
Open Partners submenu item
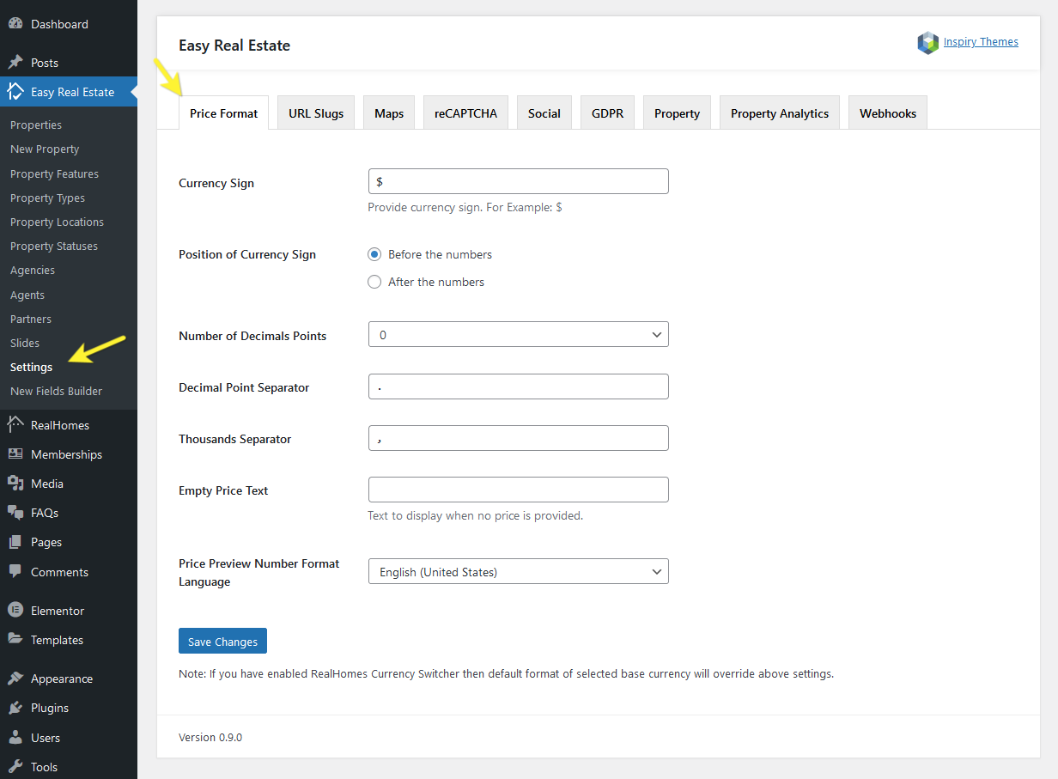point(31,319)
